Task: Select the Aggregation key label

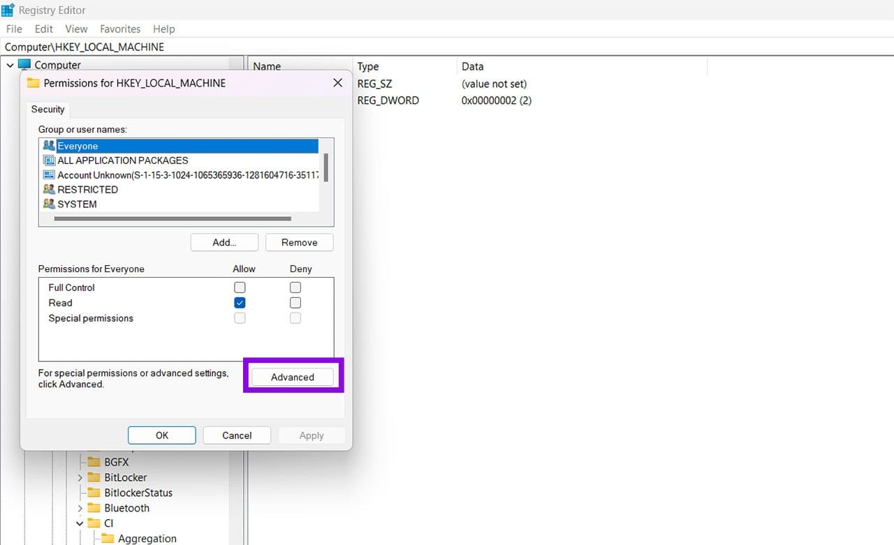Action: (x=147, y=539)
